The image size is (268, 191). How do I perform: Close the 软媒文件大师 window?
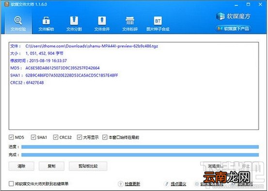pos(260,4)
